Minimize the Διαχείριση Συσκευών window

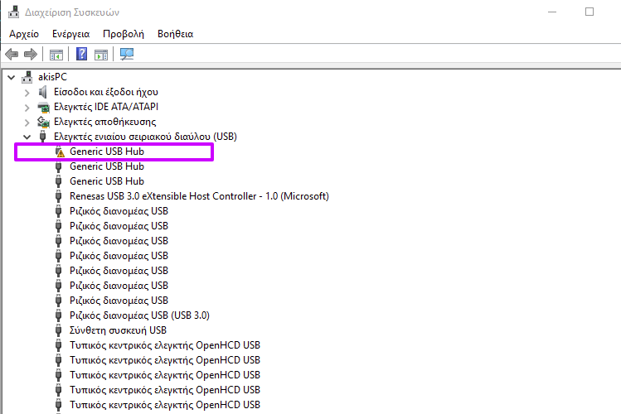[552, 12]
